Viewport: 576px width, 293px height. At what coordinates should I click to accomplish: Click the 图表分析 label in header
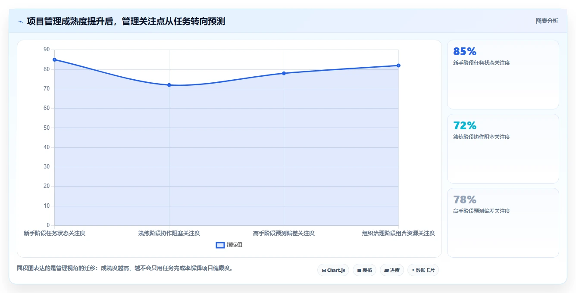(547, 21)
